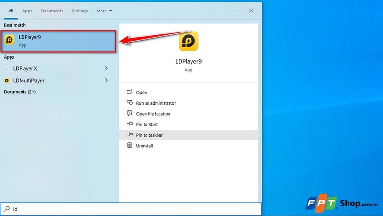Switch to the Documents tab

tap(52, 11)
